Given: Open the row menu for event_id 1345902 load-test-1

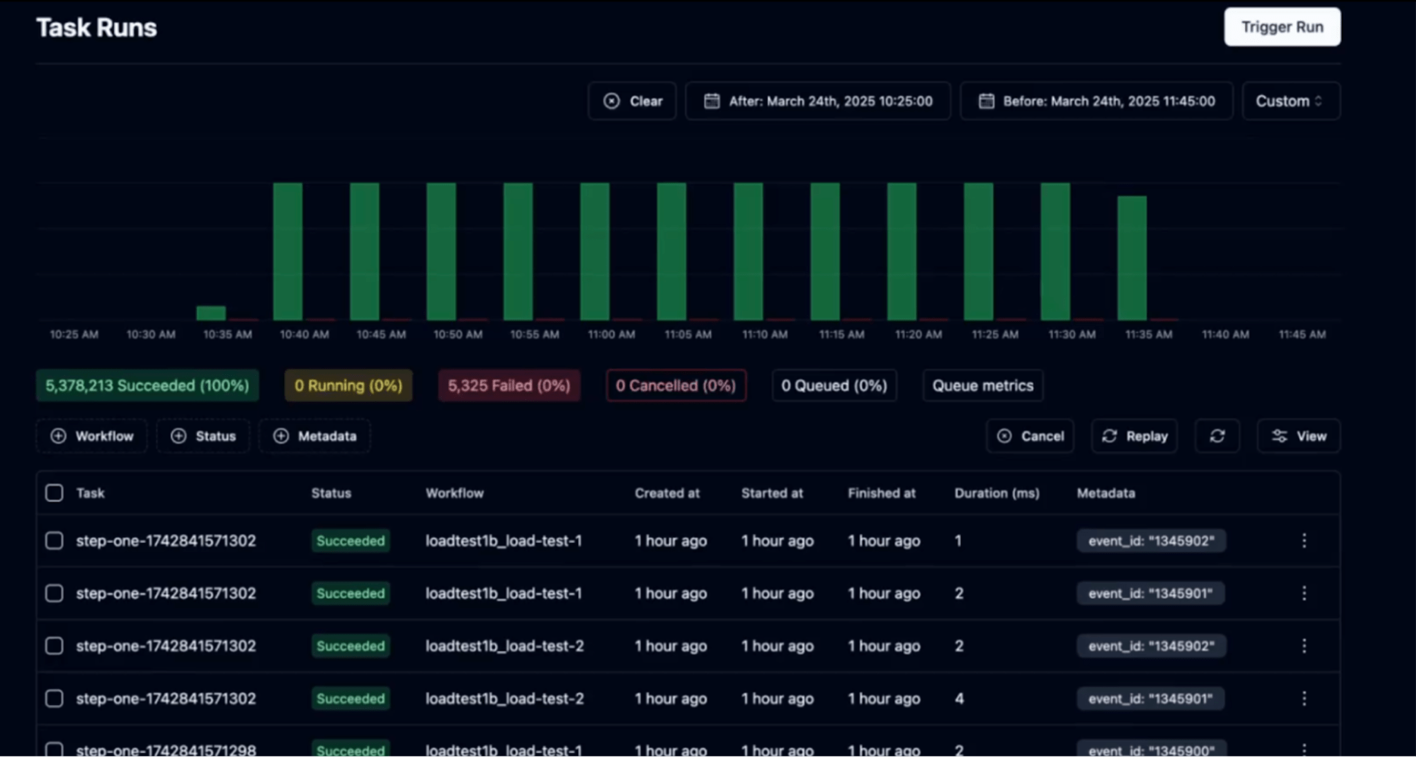Looking at the screenshot, I should click(x=1304, y=541).
